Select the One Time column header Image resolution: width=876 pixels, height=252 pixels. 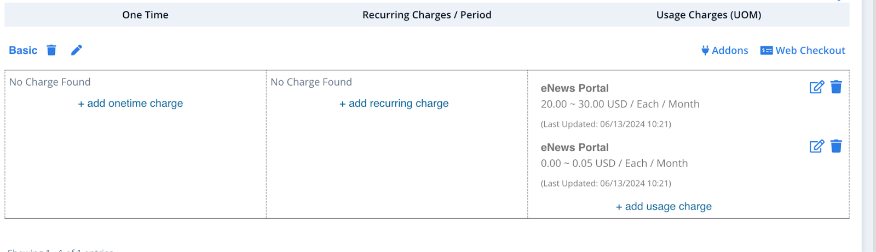point(145,15)
